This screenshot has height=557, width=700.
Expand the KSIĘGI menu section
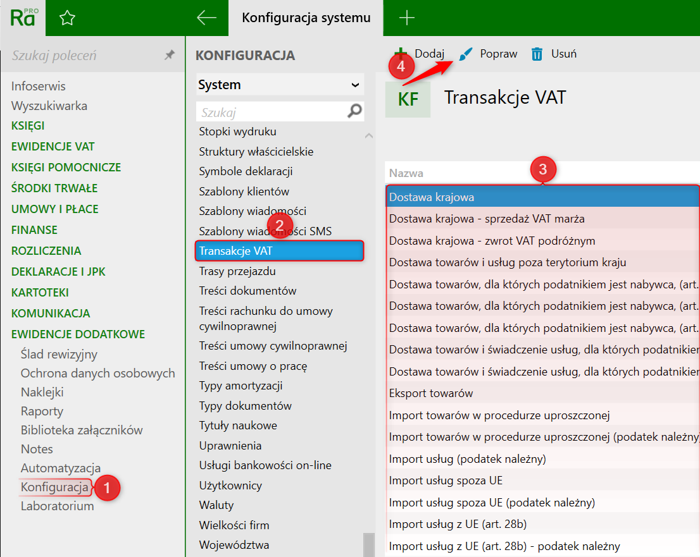click(28, 126)
